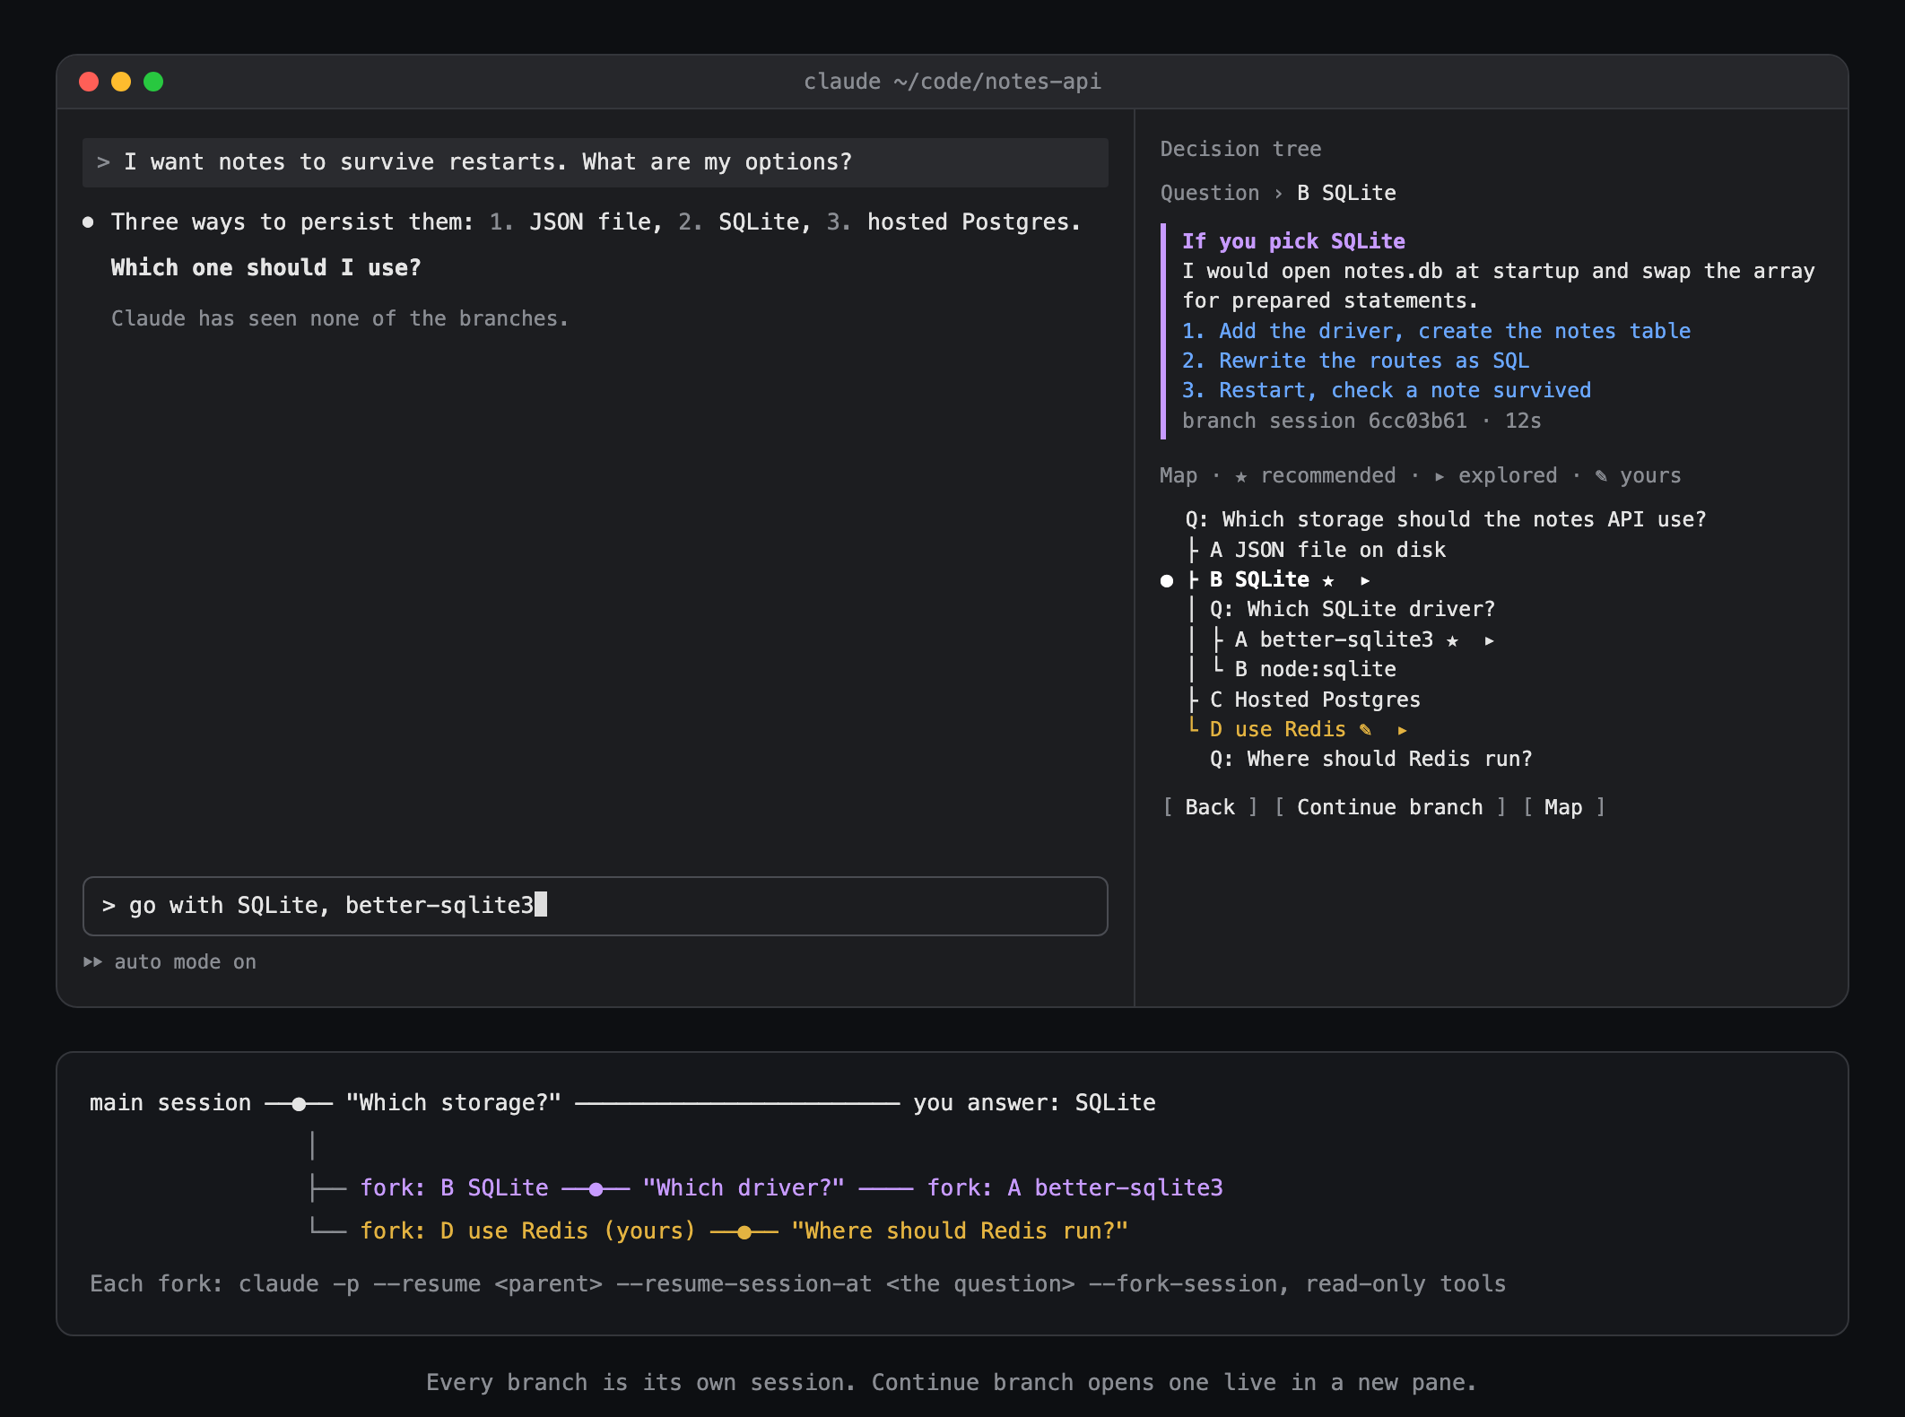Click the prompt input containing 'go with SQLite'
This screenshot has width=1905, height=1417.
coord(595,906)
